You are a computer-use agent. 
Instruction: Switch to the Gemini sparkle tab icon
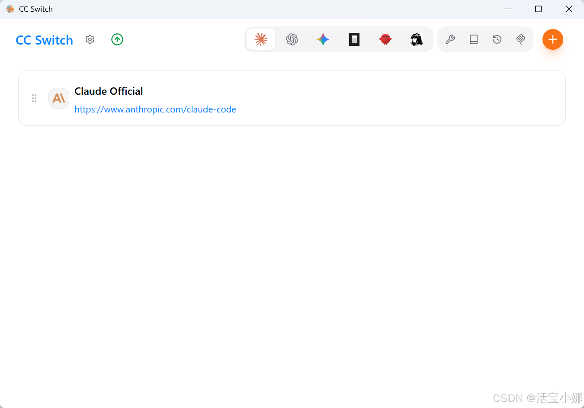[323, 39]
